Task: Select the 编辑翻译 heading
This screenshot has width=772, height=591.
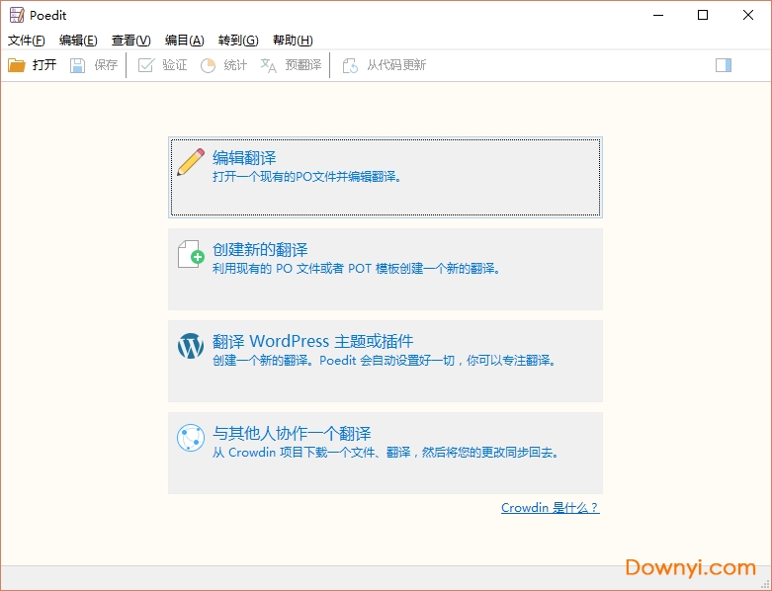Action: tap(244, 158)
